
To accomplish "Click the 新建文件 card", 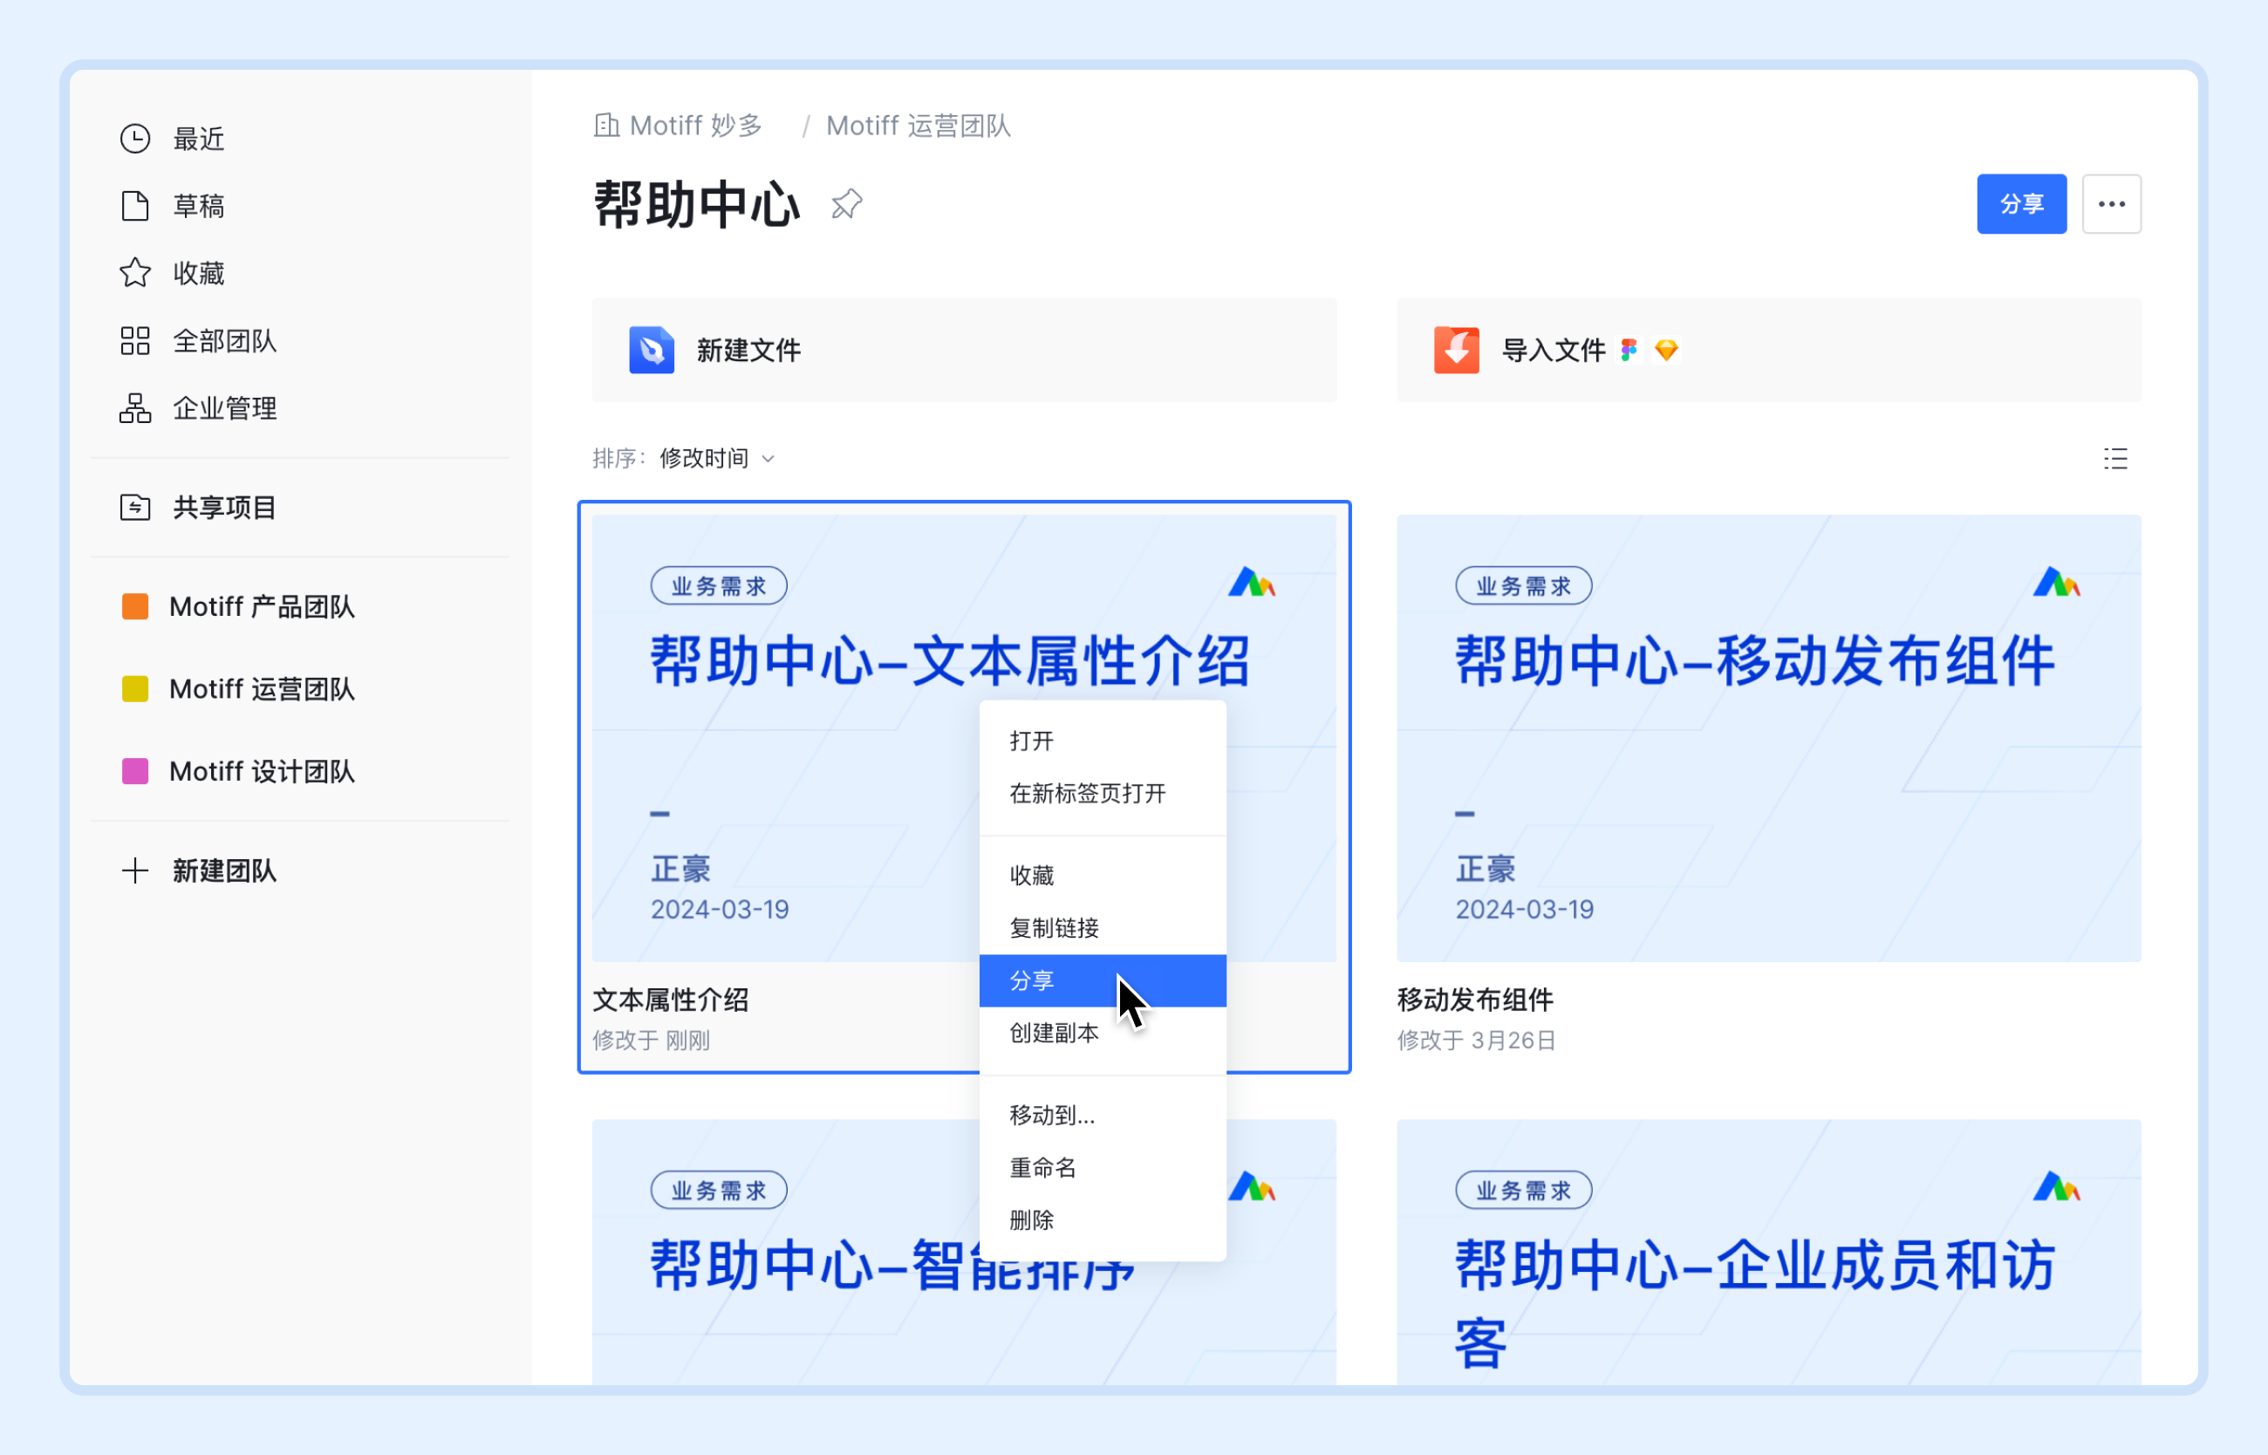I will [x=964, y=351].
